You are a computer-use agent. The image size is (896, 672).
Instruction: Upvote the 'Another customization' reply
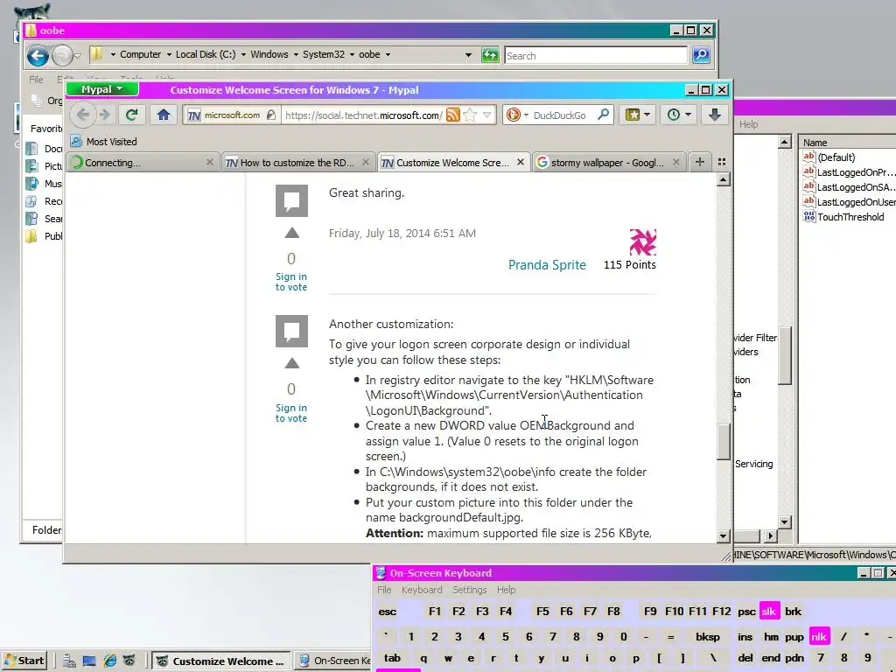291,363
